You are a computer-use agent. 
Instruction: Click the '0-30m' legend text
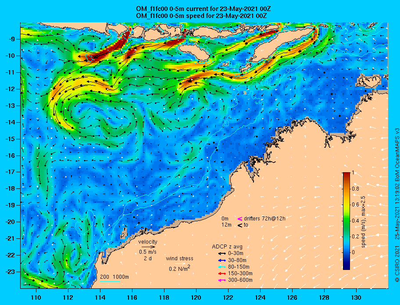click(x=236, y=253)
